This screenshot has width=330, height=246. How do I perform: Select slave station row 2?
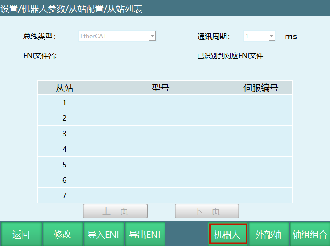(65, 118)
